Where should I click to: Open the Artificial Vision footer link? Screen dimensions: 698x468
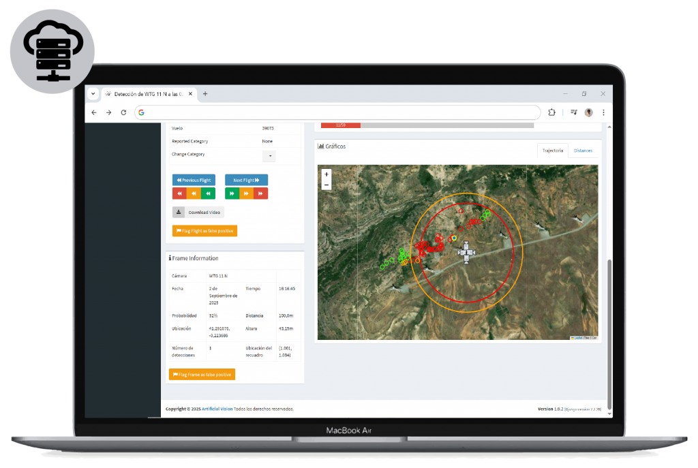click(217, 409)
